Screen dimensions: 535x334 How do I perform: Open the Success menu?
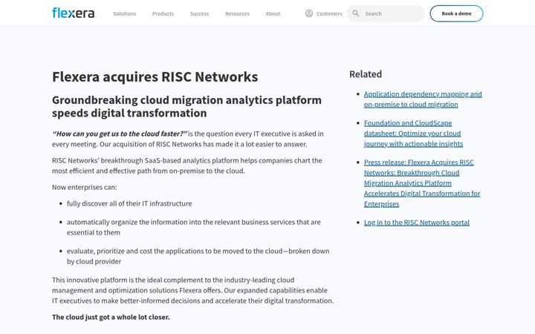pyautogui.click(x=199, y=13)
